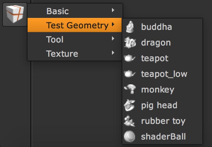Viewport: 212px width, 147px height.
Task: Click the monkey head icon
Action: [130, 89]
